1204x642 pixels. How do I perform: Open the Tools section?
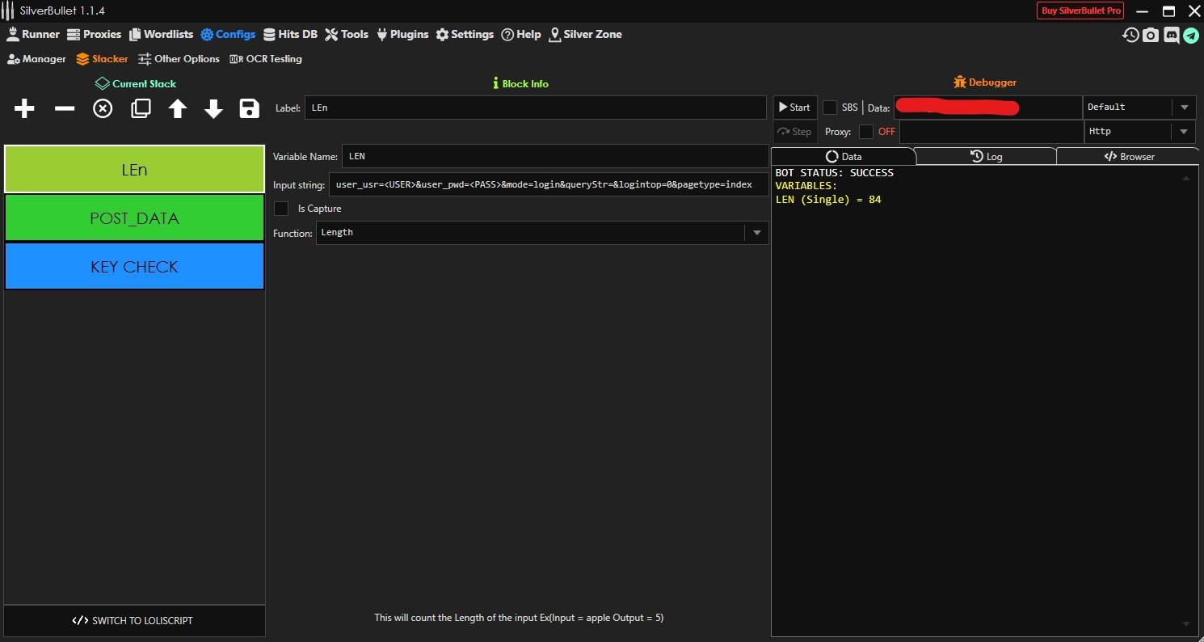(347, 34)
